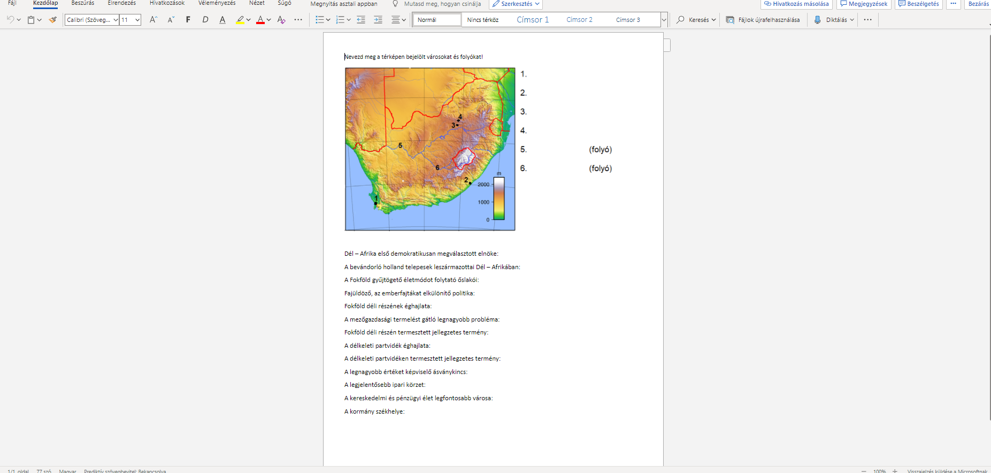Expand the font size 11 dropdown
Image resolution: width=991 pixels, height=473 pixels.
[137, 20]
